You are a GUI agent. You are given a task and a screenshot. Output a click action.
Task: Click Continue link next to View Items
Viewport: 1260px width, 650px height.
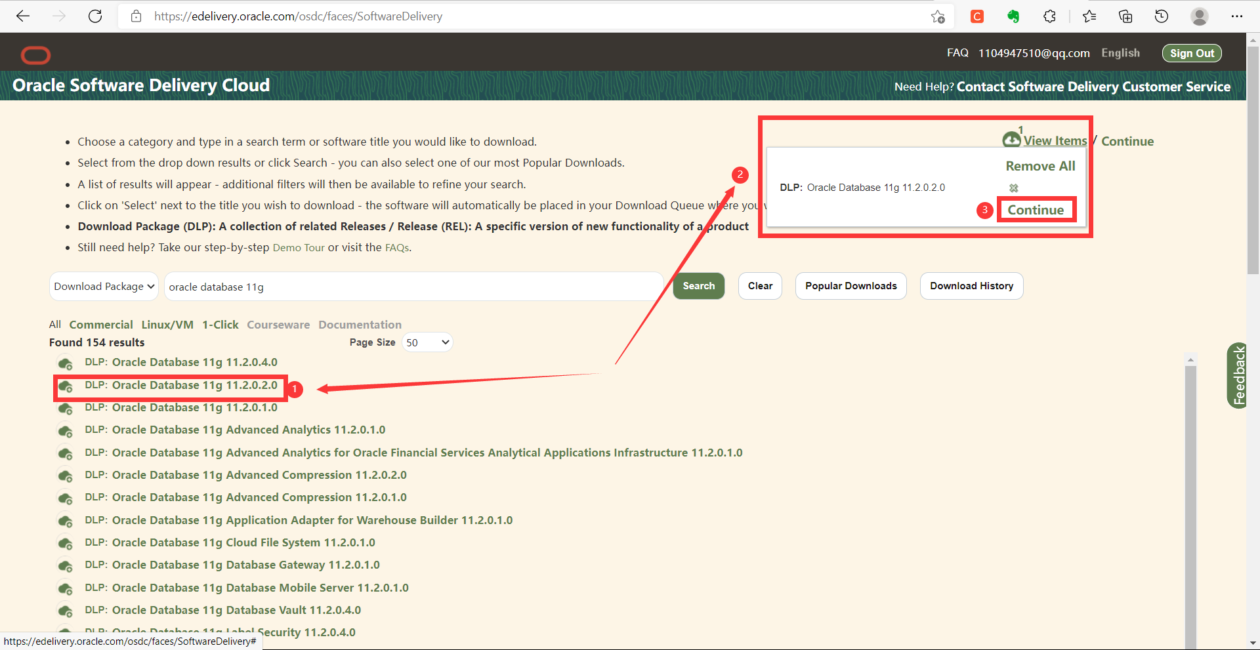[1127, 141]
